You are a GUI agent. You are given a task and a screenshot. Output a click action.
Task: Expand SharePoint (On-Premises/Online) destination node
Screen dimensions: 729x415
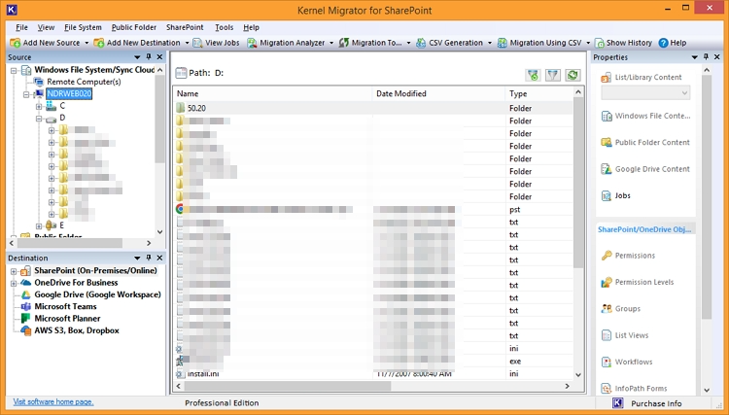pyautogui.click(x=14, y=271)
